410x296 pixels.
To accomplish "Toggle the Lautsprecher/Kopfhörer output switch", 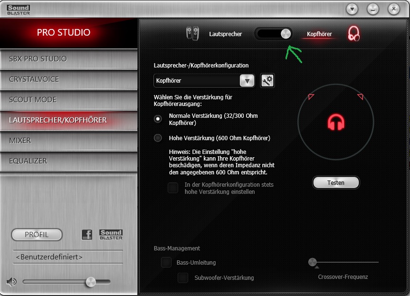I will [x=273, y=34].
